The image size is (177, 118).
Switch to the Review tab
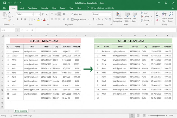click(63, 8)
